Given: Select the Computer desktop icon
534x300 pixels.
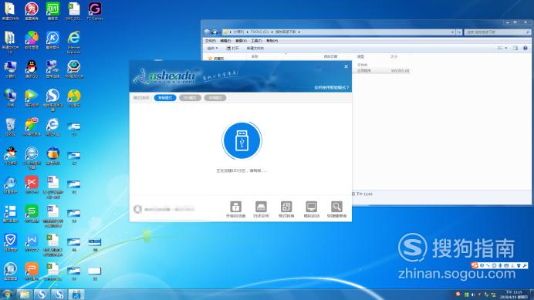Looking at the screenshot, I should 10,69.
